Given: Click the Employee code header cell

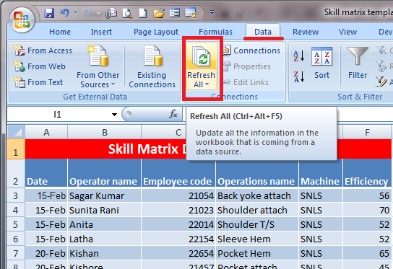Looking at the screenshot, I should tap(178, 173).
